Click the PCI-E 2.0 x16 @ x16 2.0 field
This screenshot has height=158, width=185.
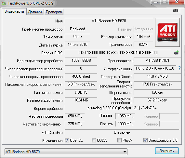coord(155,68)
